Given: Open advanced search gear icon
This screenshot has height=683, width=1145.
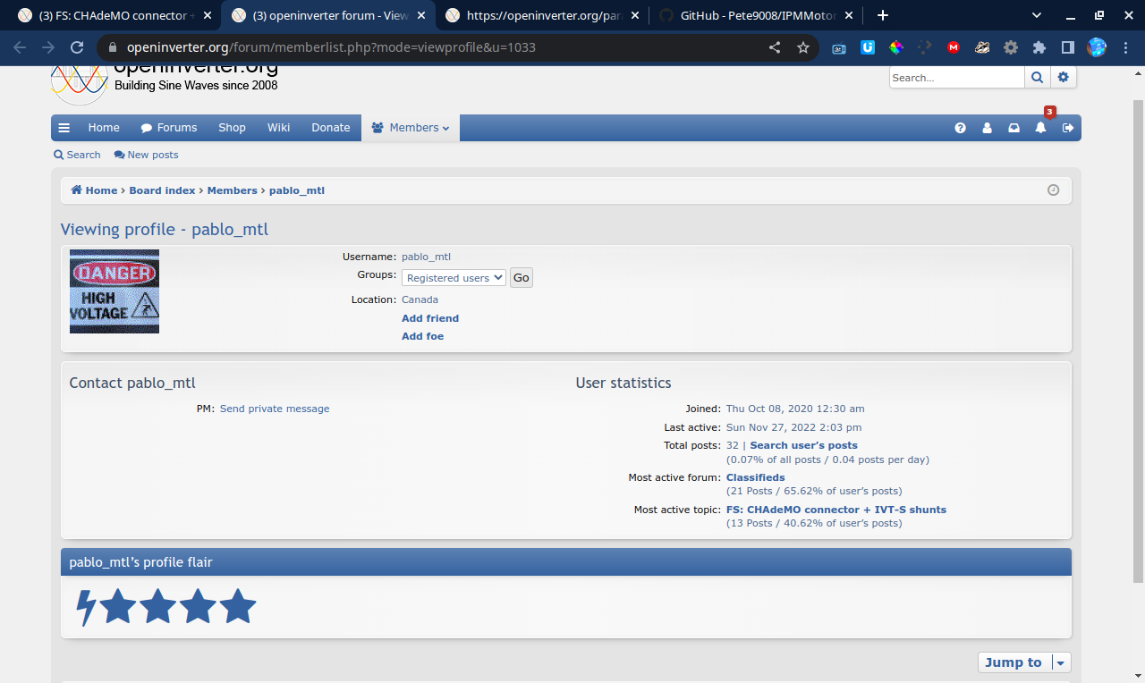Looking at the screenshot, I should pyautogui.click(x=1063, y=78).
